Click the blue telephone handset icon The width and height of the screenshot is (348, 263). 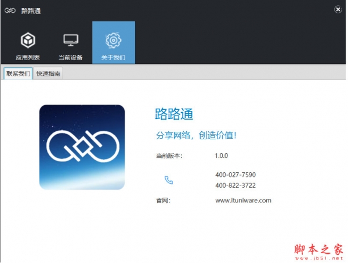pos(169,180)
